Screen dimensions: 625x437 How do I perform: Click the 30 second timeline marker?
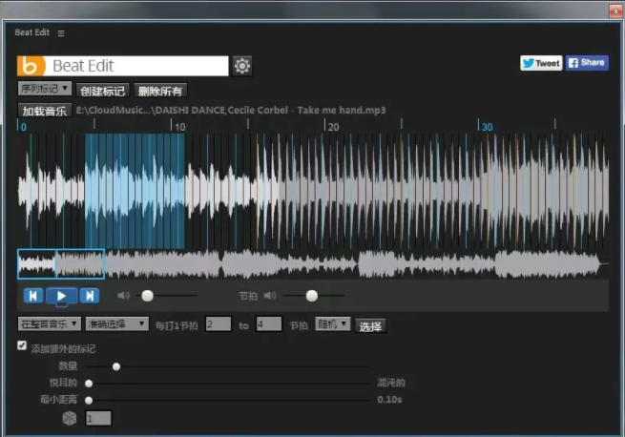[x=486, y=126]
